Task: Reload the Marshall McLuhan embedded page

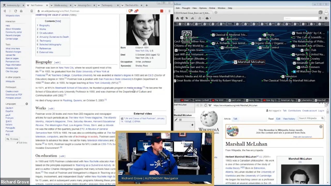Action: (x=206, y=105)
